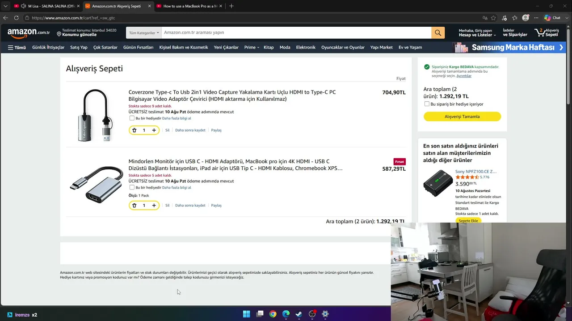
Task: Open a new browser tab
Action: point(231,6)
